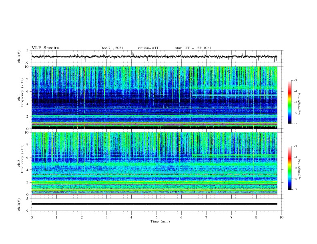Click time axis tick label "9"

[x=256, y=217]
